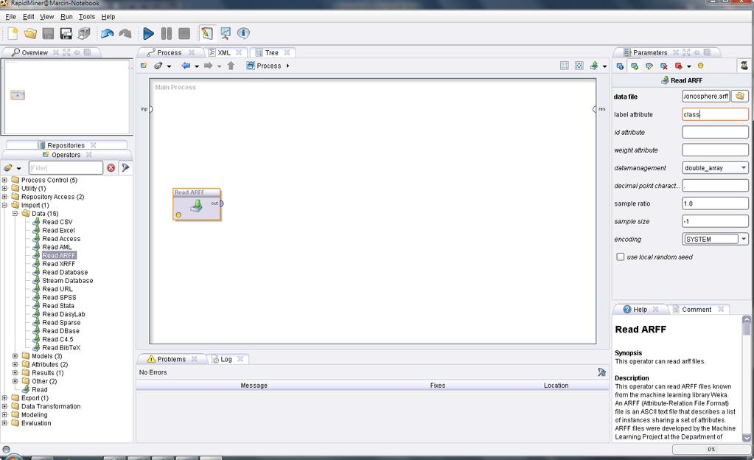Switch to Results perspective icon

(x=225, y=33)
